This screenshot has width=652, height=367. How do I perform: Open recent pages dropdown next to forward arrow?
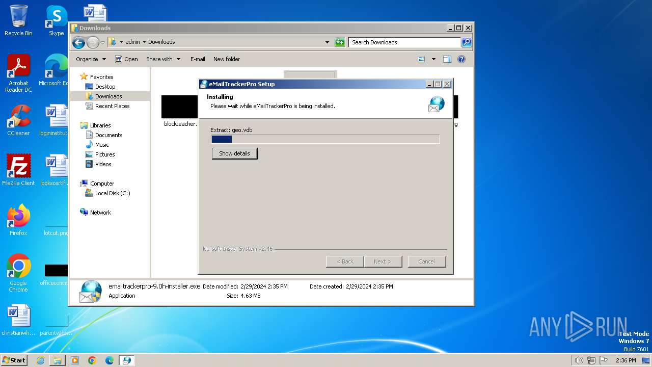click(102, 42)
